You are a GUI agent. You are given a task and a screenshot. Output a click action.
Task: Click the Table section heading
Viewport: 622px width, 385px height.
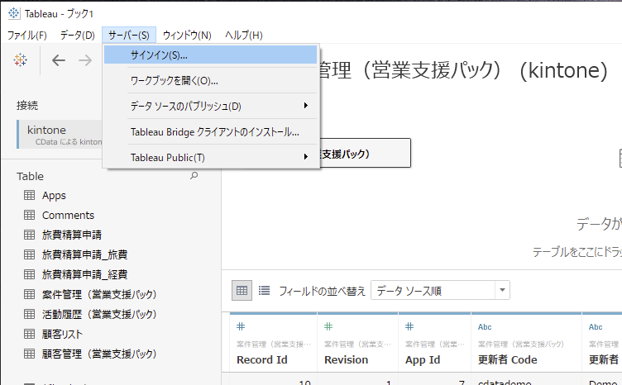(30, 176)
